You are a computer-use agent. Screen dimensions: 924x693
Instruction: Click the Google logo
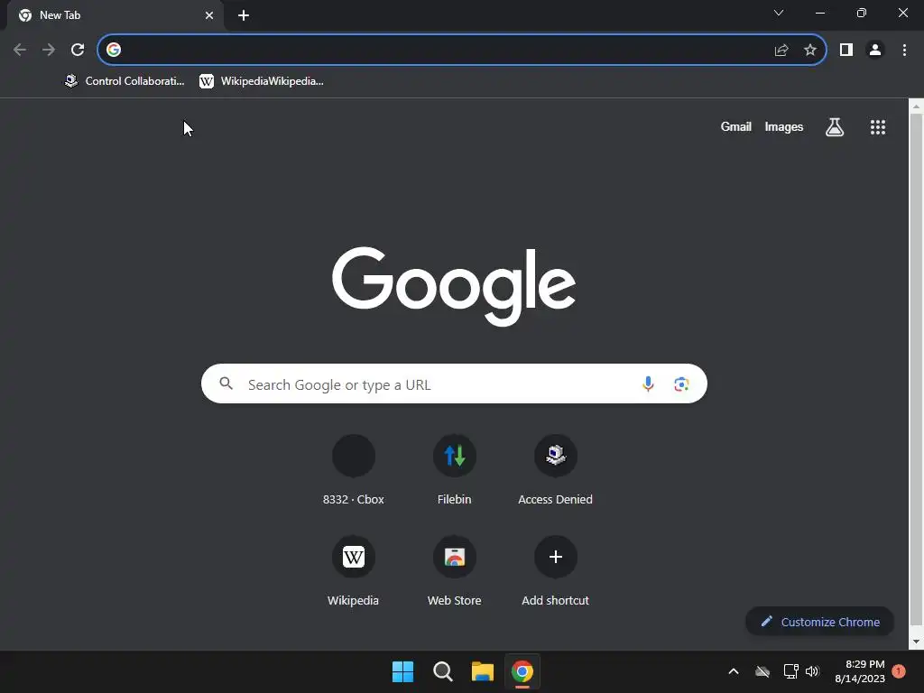tap(454, 286)
